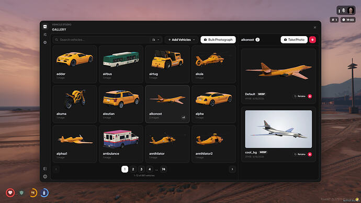Select the airtug vehicle card

click(167, 64)
